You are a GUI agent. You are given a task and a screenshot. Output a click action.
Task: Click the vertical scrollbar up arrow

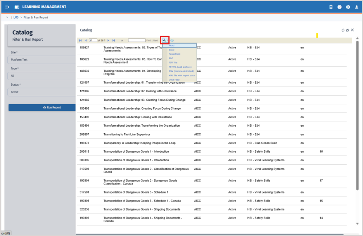(358, 38)
